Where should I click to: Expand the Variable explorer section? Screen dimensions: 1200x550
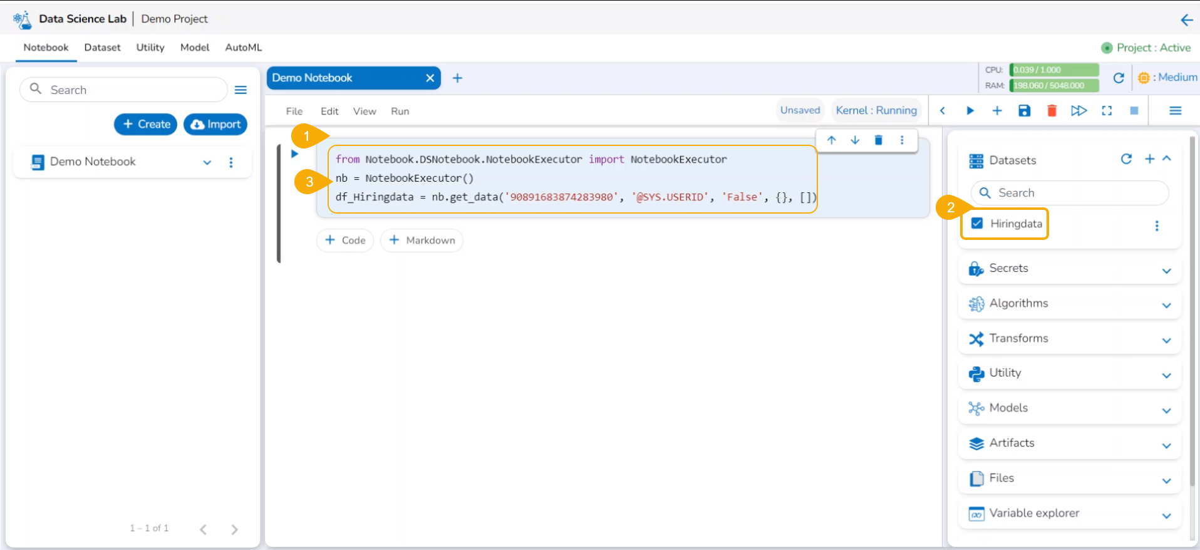click(1166, 516)
